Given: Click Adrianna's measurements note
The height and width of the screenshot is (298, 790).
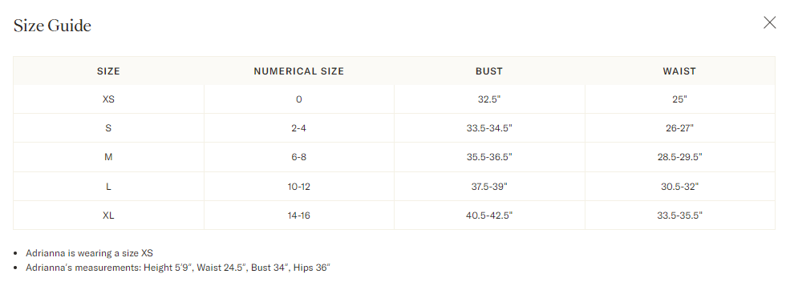Looking at the screenshot, I should click(x=178, y=268).
